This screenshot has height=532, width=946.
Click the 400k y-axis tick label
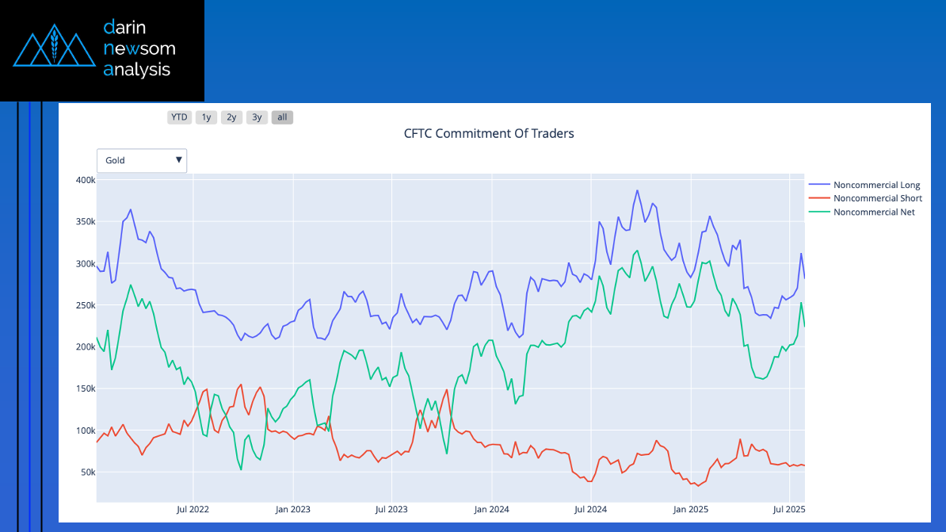(85, 180)
